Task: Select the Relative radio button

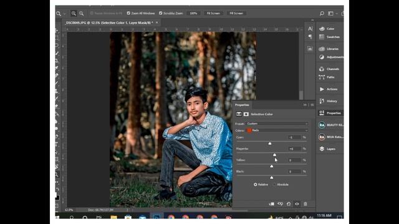Action: point(255,185)
